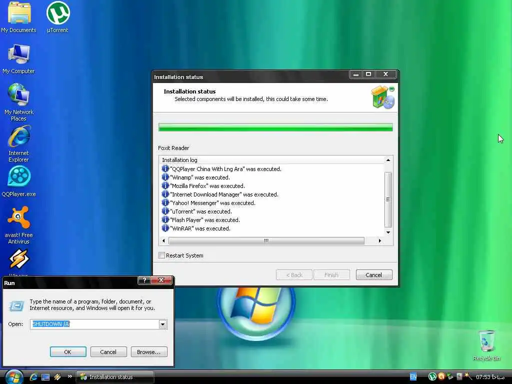Click the Finish button
The height and width of the screenshot is (384, 512).
click(331, 275)
